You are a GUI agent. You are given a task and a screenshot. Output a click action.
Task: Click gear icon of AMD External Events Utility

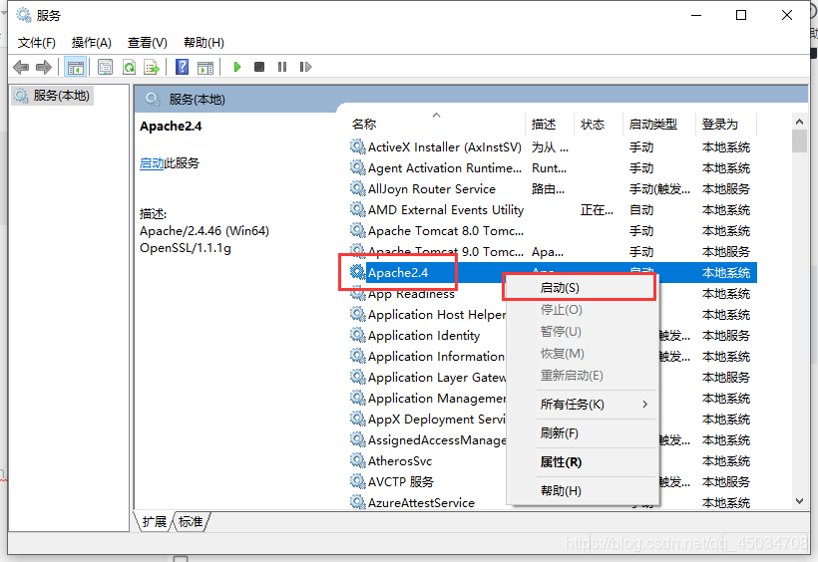[357, 209]
